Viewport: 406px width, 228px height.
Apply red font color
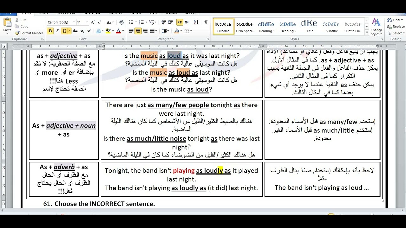[118, 31]
